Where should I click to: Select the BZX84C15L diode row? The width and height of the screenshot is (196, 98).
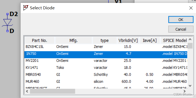(x=106, y=47)
